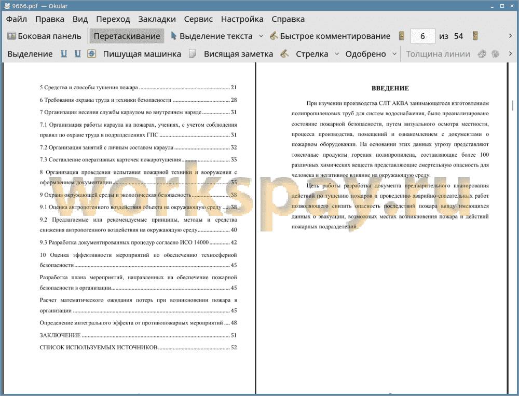Click the note page icon before Висящая заметка
Screen dimensions: 519x396
click(193, 53)
